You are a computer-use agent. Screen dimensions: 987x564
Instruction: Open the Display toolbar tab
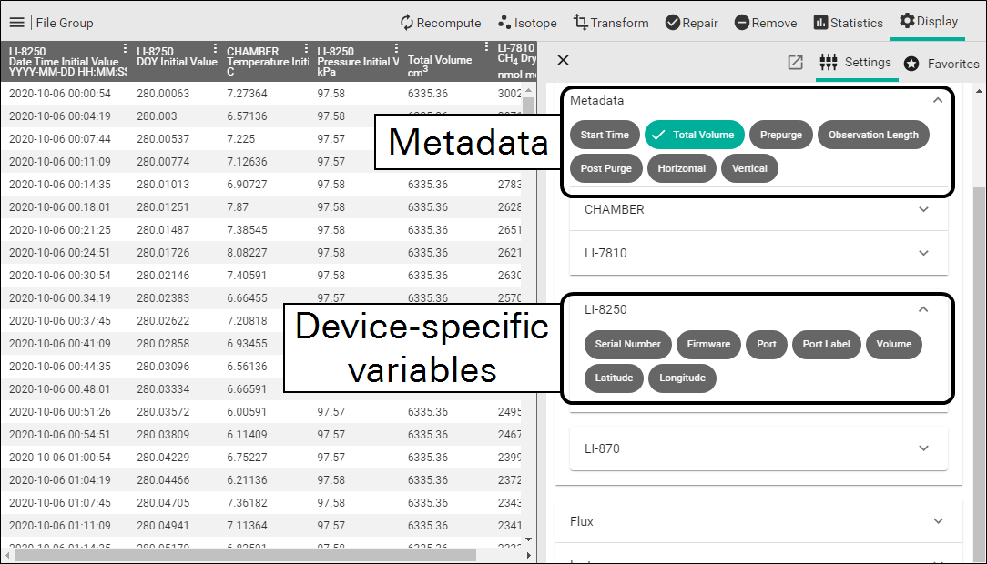point(928,22)
